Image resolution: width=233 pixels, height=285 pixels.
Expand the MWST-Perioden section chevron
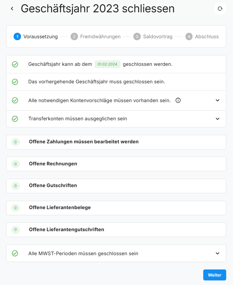(x=217, y=253)
